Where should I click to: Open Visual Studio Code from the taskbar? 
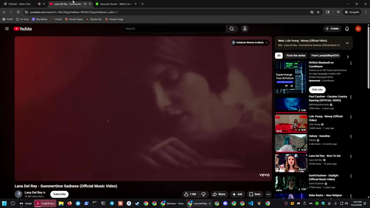click(251, 203)
